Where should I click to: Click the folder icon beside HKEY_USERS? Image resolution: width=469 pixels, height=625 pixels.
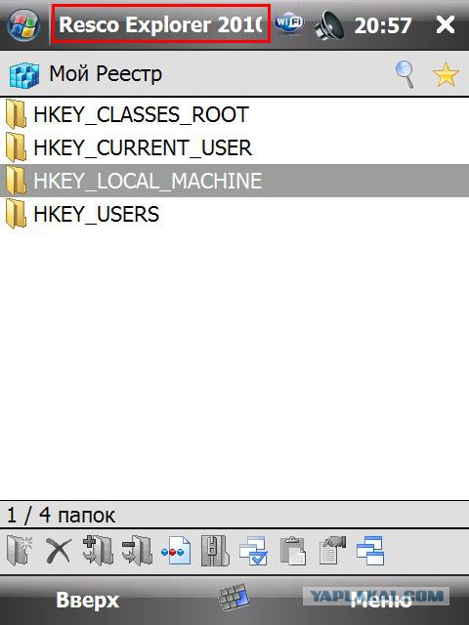[x=16, y=213]
